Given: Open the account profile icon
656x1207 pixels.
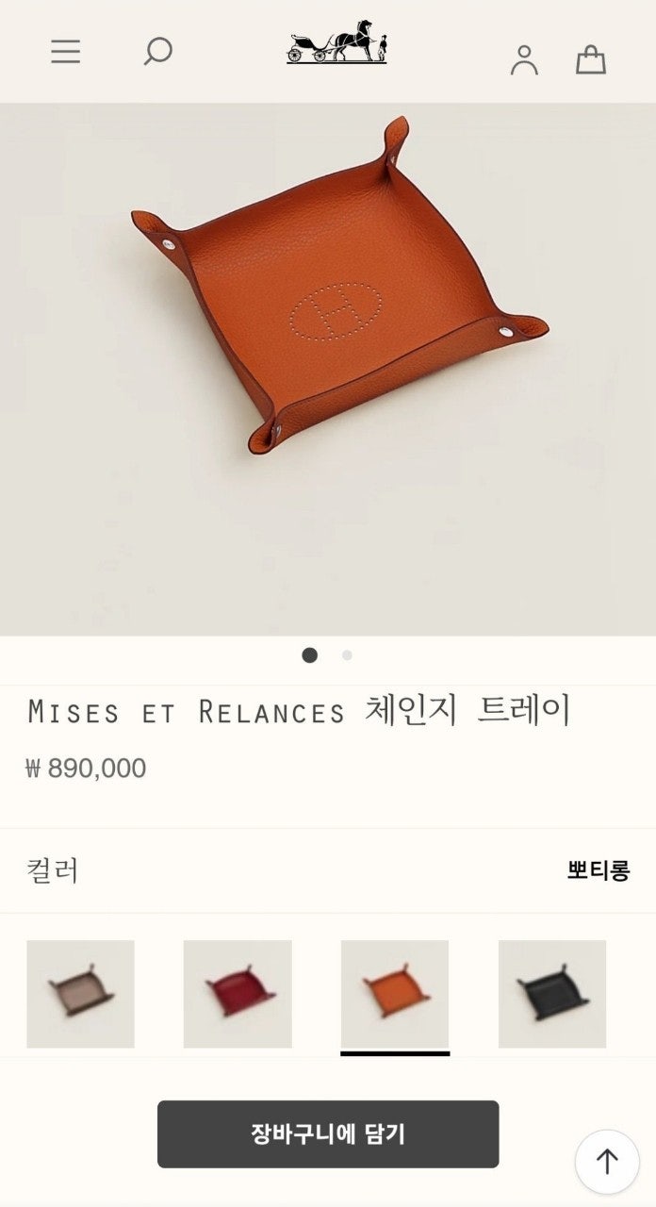Looking at the screenshot, I should 524,59.
